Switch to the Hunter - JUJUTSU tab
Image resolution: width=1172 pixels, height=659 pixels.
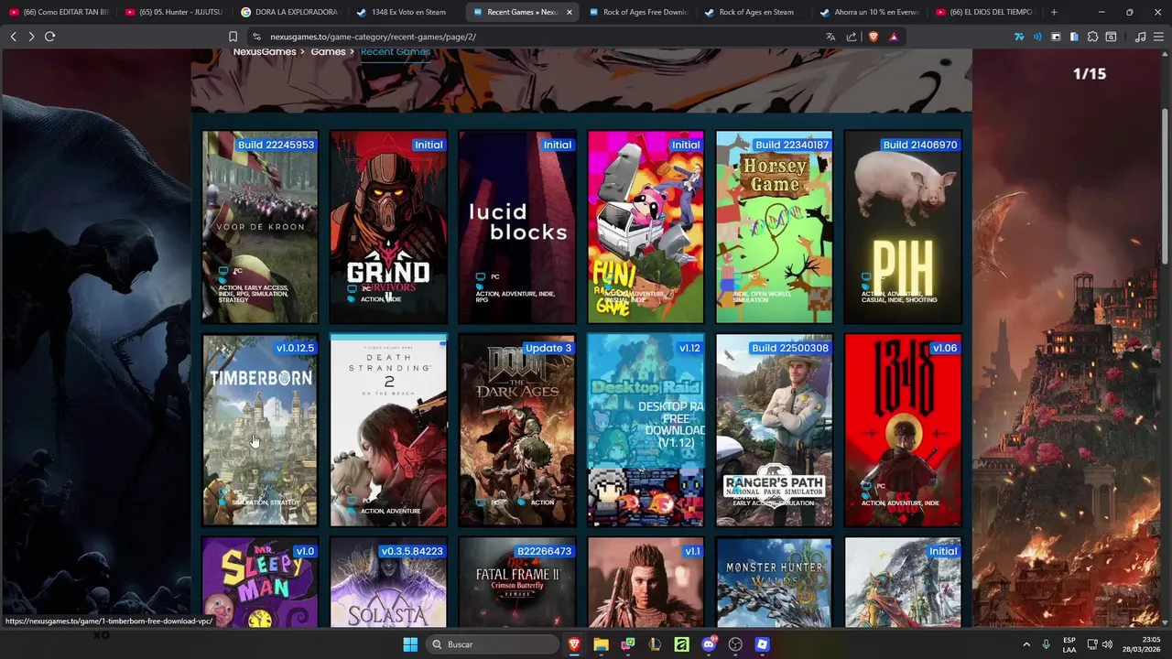click(174, 12)
